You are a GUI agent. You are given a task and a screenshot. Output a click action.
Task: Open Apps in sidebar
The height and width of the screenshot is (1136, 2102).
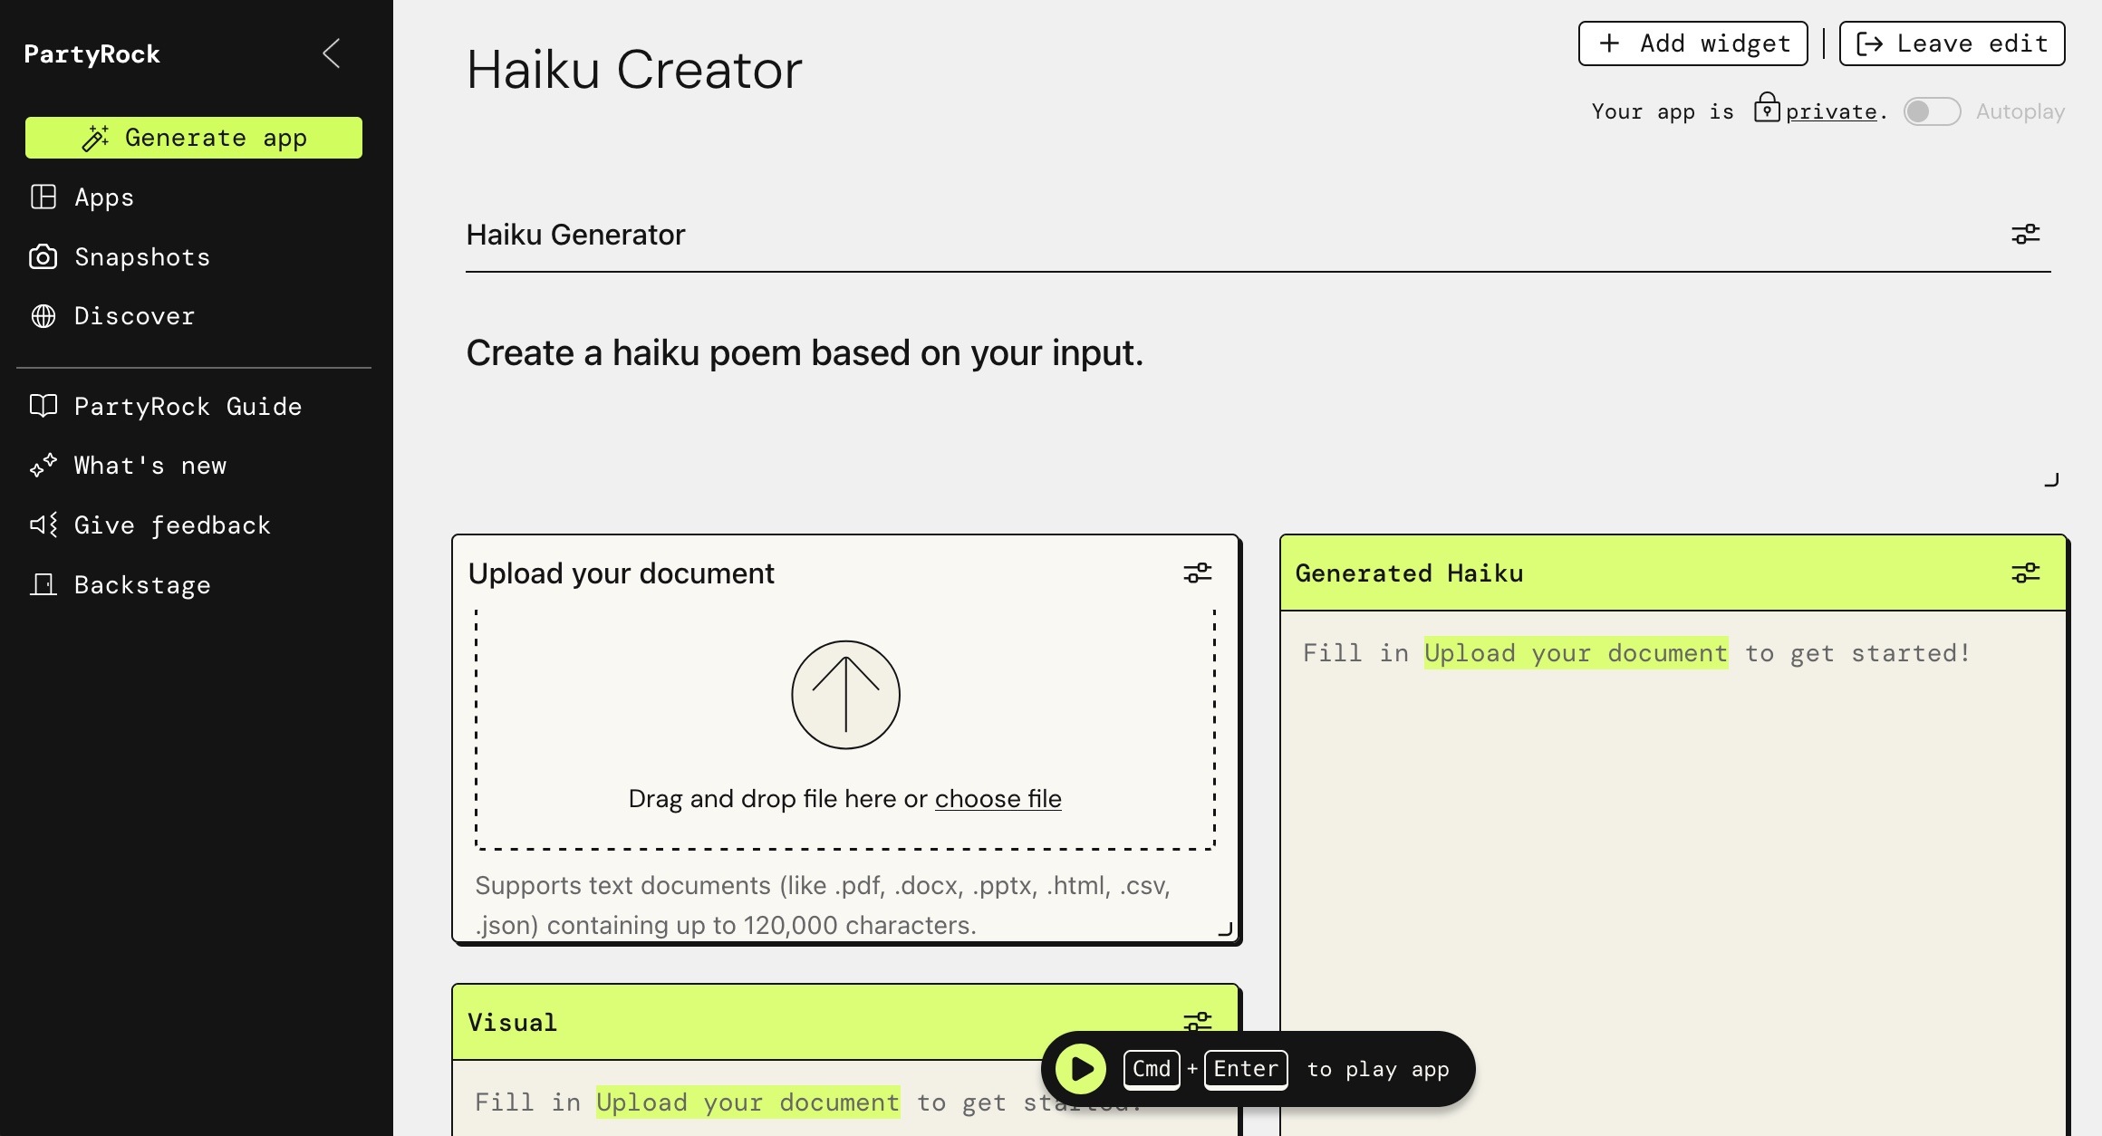[103, 197]
